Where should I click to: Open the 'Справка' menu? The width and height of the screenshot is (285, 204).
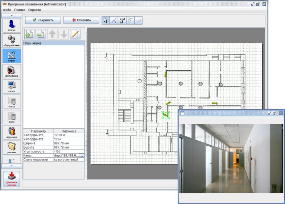[34, 10]
